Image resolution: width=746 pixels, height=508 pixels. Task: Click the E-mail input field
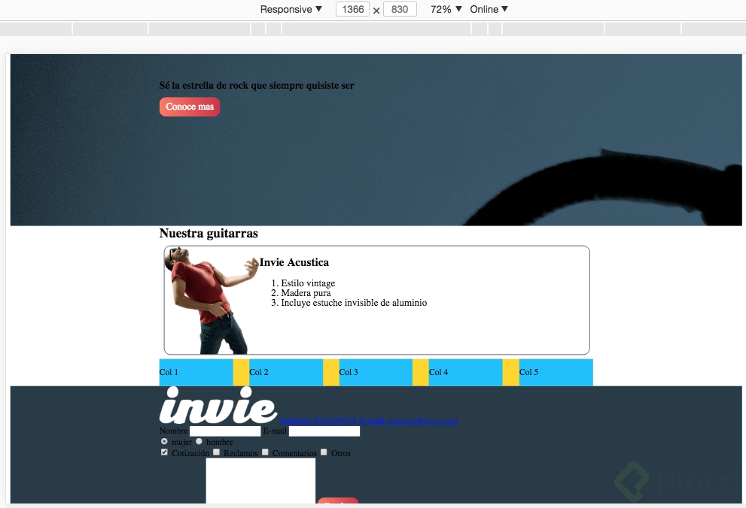324,431
